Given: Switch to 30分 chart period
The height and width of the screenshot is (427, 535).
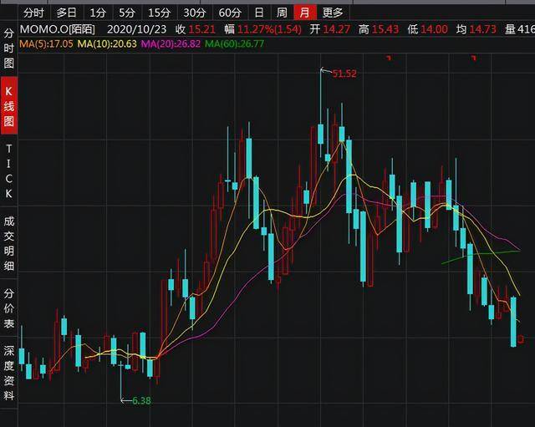Looking at the screenshot, I should tap(193, 13).
